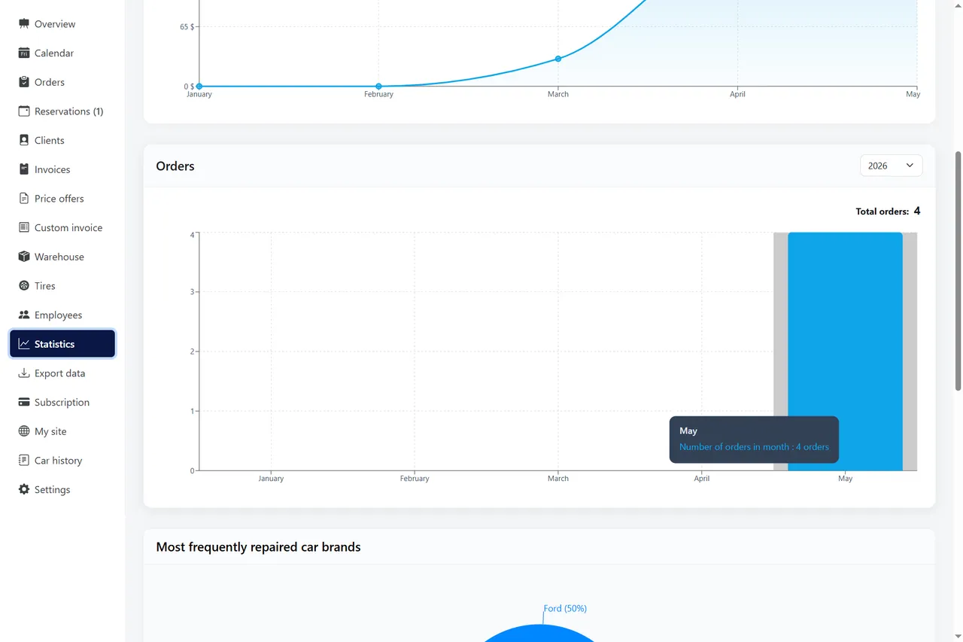Screen dimensions: 963x642
Task: Click the March data point on revenue line
Action: pos(558,59)
